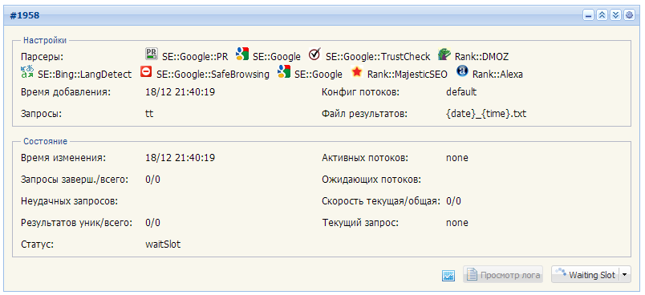Click the status value waitSlot

(163, 244)
